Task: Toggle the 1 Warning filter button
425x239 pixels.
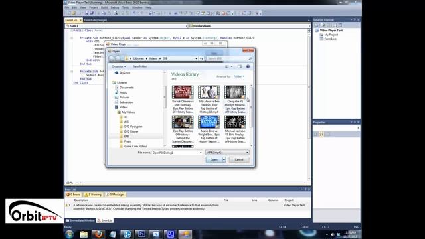Action: click(x=93, y=195)
